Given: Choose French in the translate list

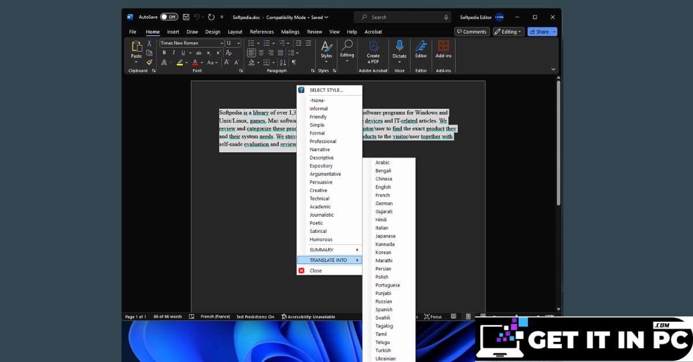Looking at the screenshot, I should (x=382, y=195).
